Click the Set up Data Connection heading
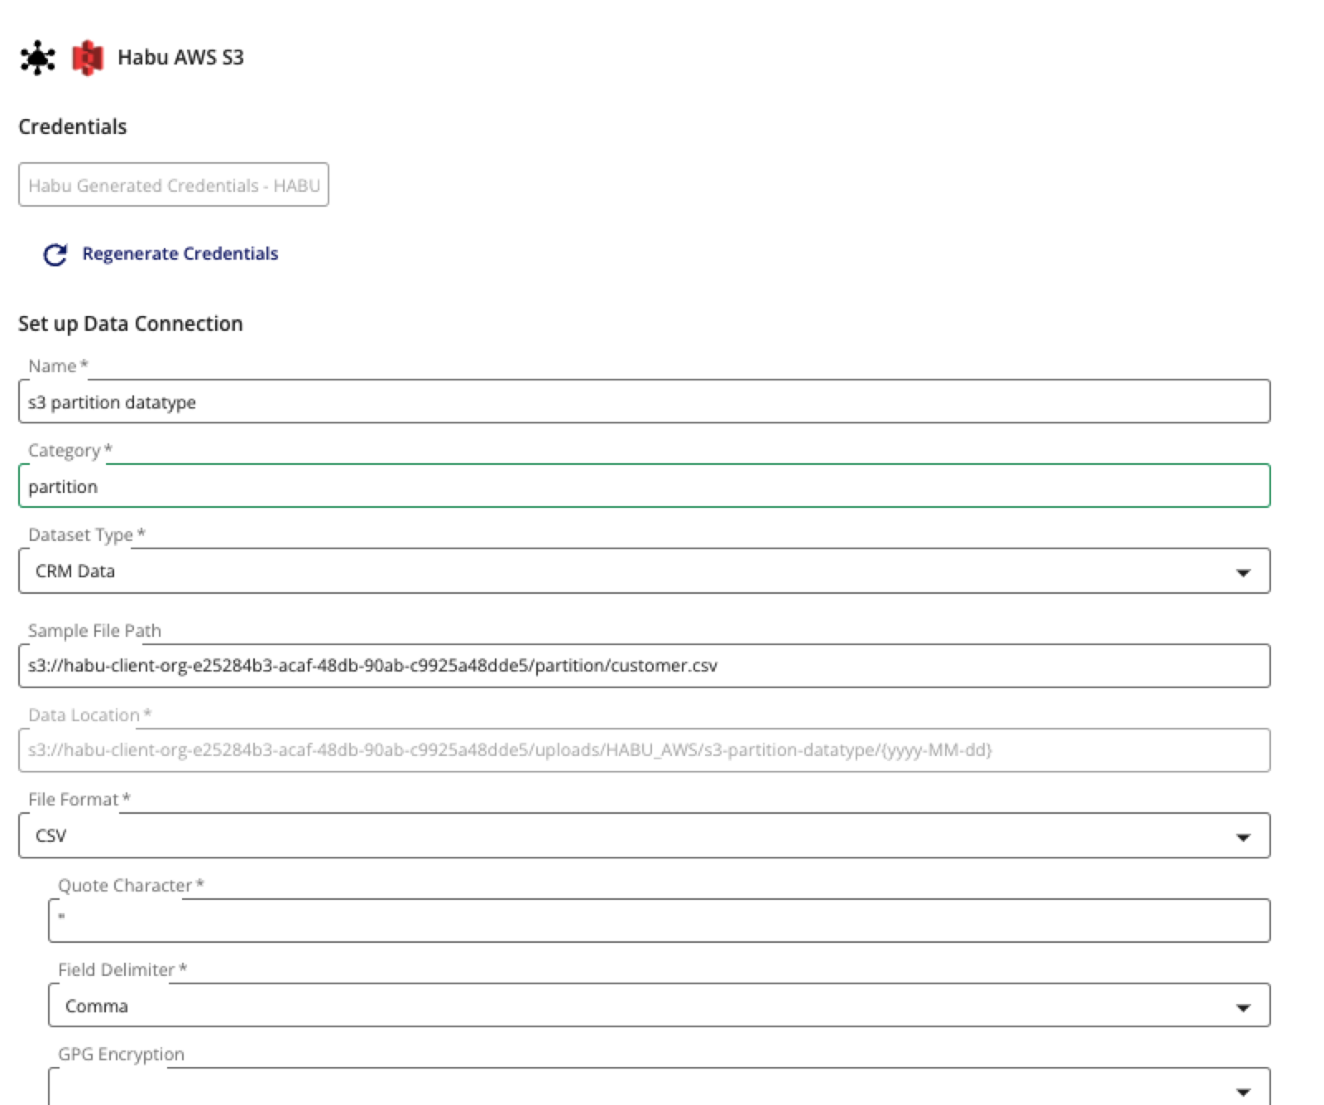Image resolution: width=1324 pixels, height=1105 pixels. pyautogui.click(x=131, y=323)
